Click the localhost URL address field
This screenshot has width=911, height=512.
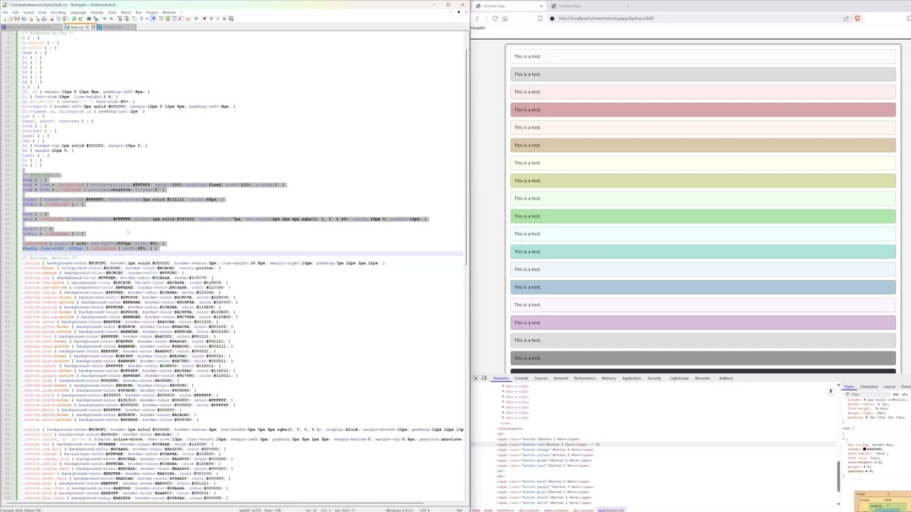[x=607, y=18]
